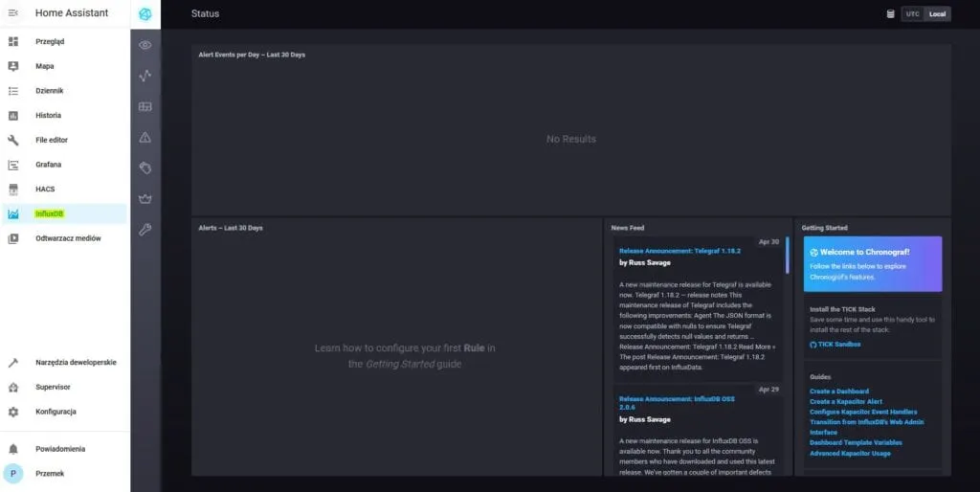Click the Supervisor icon
Screen dimensions: 980x492
[x=13, y=387]
